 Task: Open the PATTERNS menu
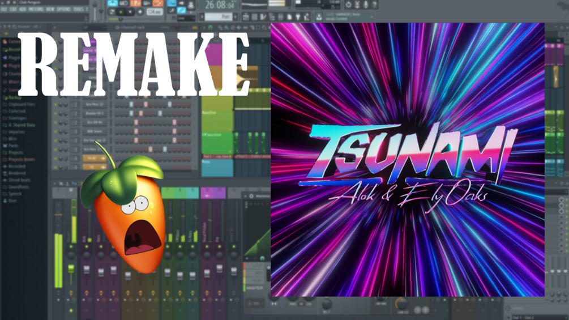click(36, 9)
